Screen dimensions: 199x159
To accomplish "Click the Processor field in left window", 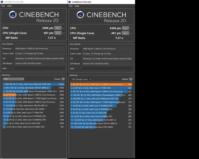I will click(x=39, y=49).
